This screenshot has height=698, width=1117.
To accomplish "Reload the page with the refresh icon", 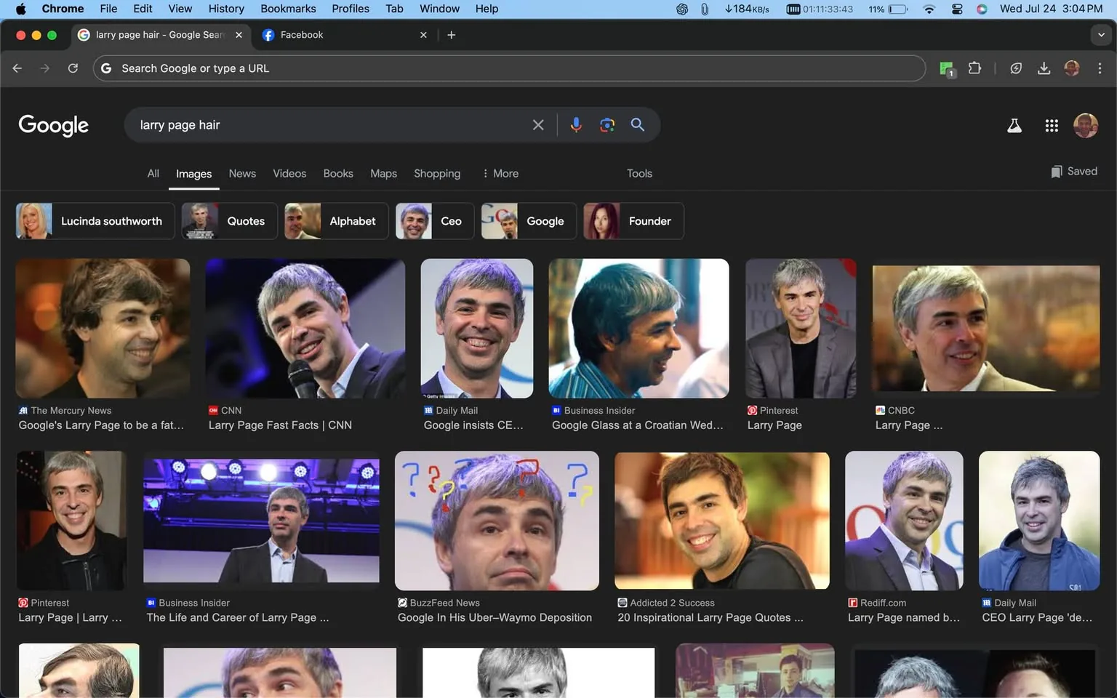I will (73, 68).
